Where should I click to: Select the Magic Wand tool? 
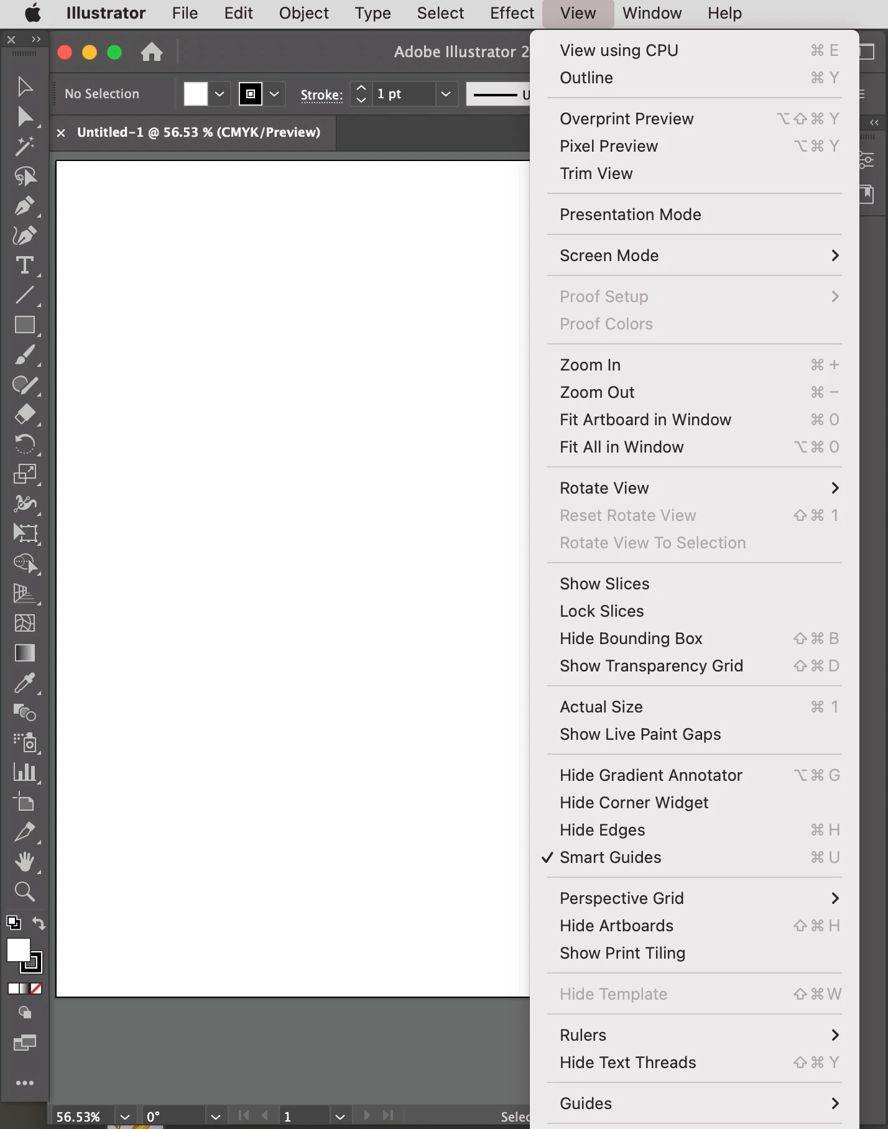(x=25, y=147)
